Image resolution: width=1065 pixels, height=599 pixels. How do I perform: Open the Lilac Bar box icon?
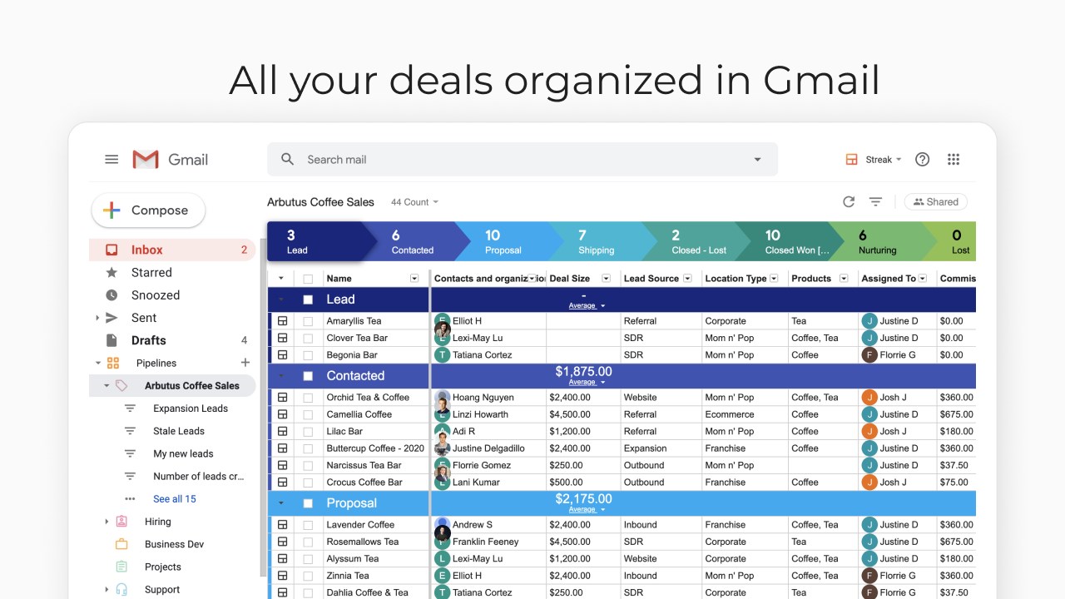click(x=282, y=431)
